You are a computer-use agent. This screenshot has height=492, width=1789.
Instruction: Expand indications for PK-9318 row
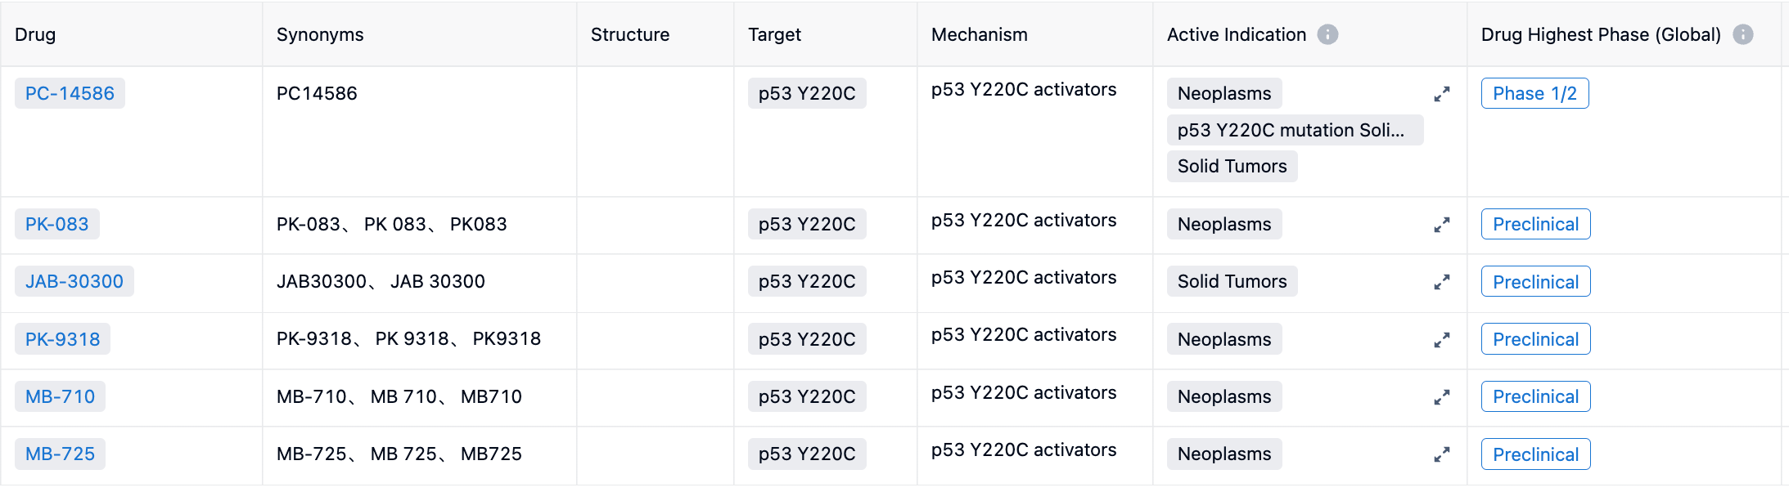tap(1442, 339)
